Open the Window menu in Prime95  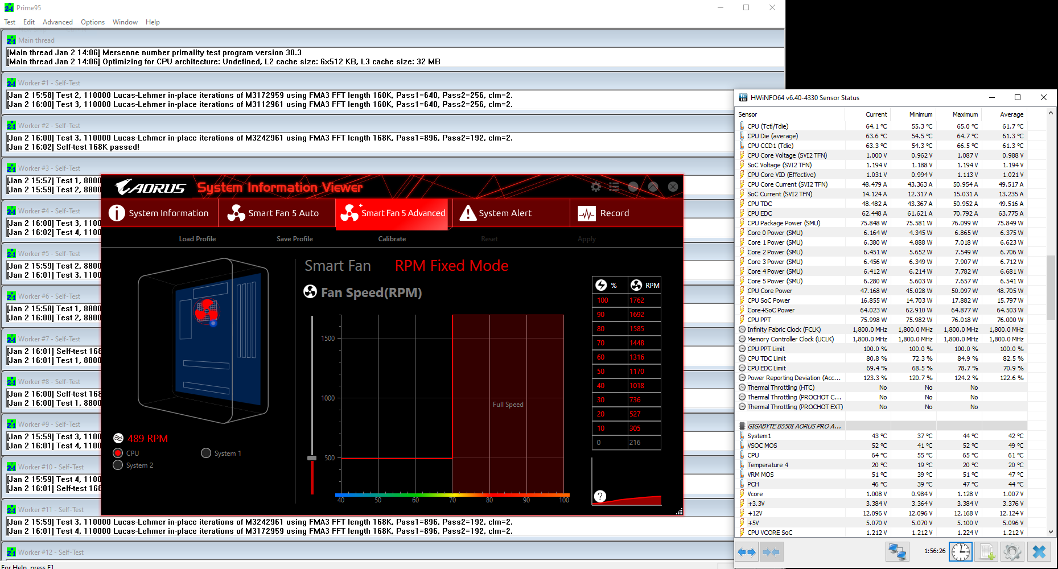[125, 22]
